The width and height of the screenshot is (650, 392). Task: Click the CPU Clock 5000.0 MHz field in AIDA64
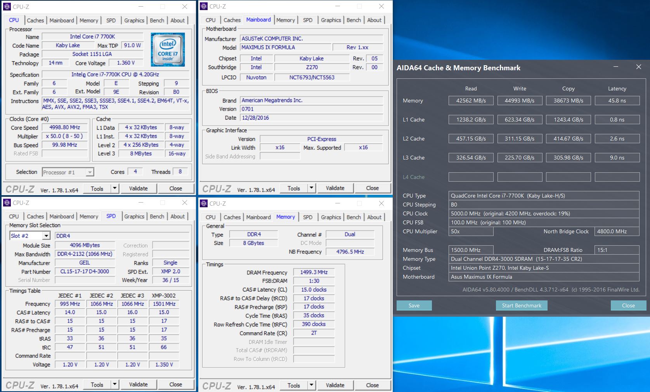pos(544,213)
